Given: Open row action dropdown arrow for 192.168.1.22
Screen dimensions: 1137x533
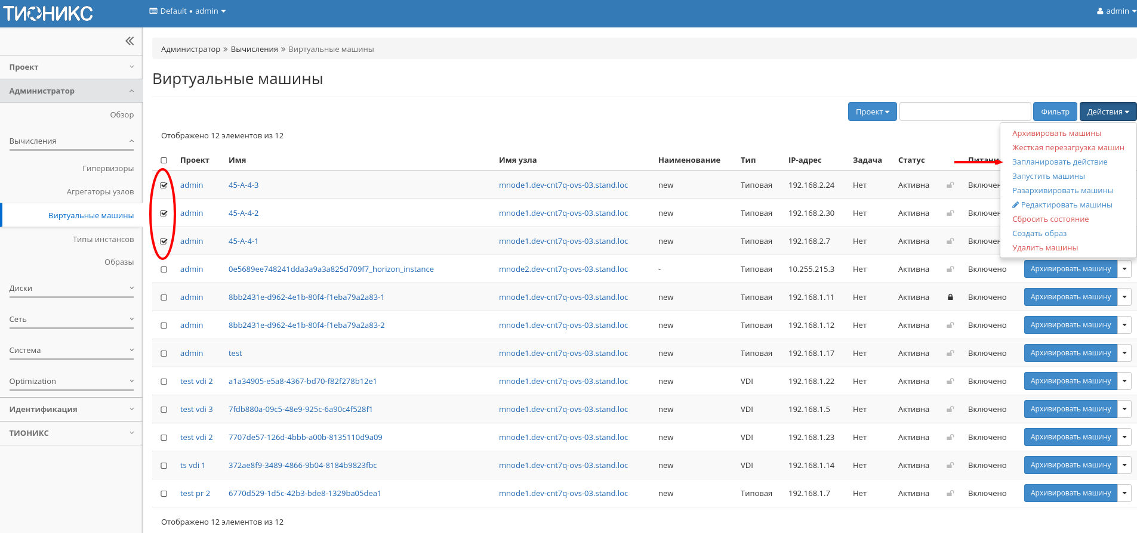Looking at the screenshot, I should tap(1124, 381).
